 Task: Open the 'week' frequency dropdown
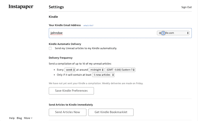tap(70, 70)
